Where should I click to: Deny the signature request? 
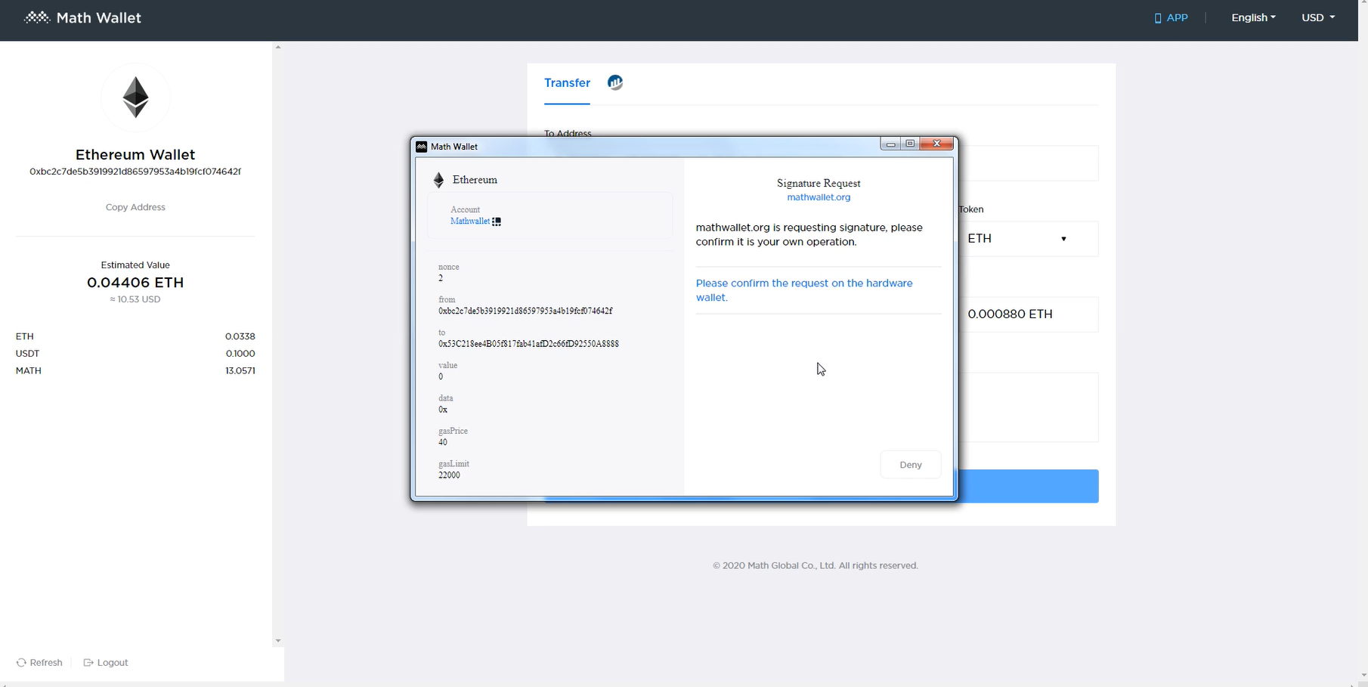pyautogui.click(x=910, y=464)
